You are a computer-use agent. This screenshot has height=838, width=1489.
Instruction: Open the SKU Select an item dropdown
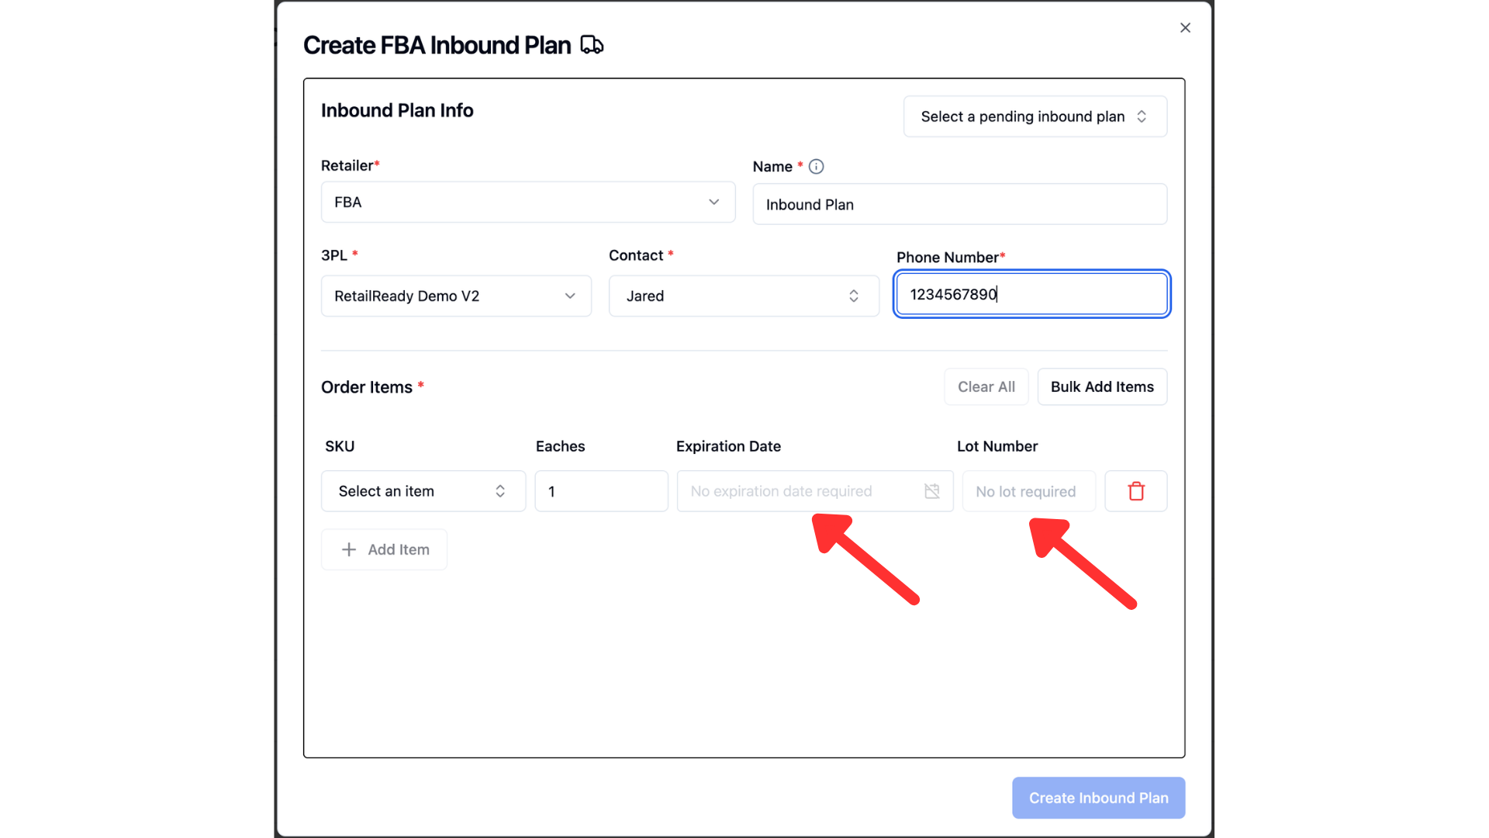[x=423, y=491]
